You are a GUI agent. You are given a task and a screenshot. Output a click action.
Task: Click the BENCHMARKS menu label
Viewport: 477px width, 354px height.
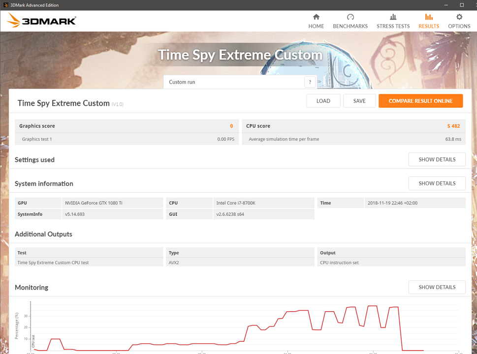point(350,26)
